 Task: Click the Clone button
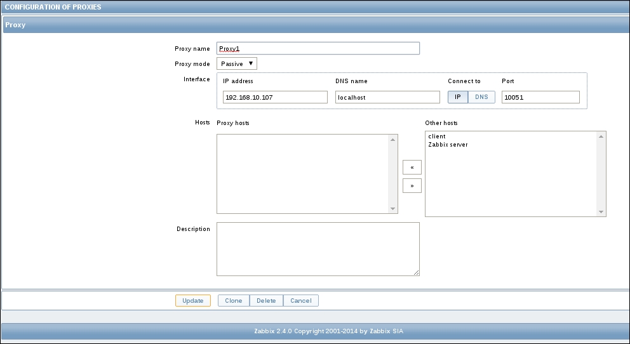click(234, 301)
